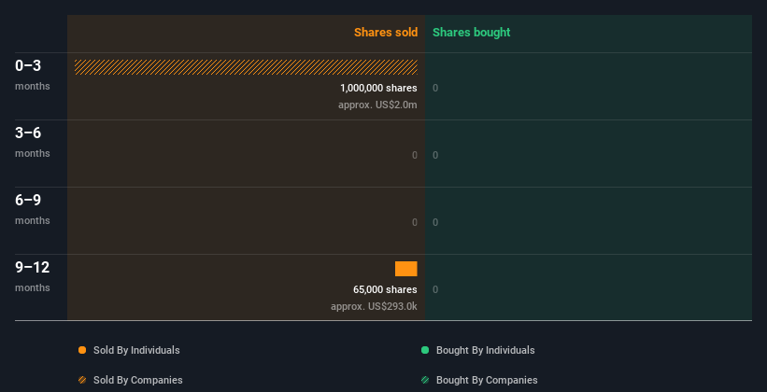The image size is (767, 392).
Task: Click the Sold By Companies striped legend icon
Action: click(x=82, y=380)
